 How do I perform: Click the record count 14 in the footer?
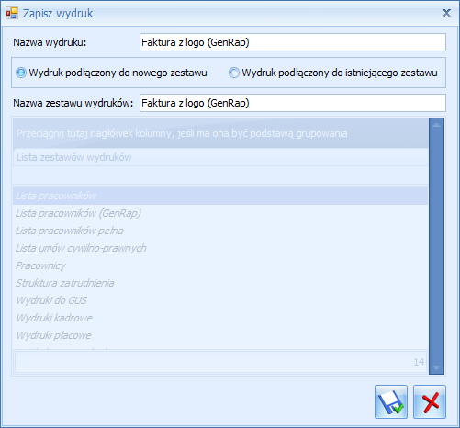(x=419, y=362)
